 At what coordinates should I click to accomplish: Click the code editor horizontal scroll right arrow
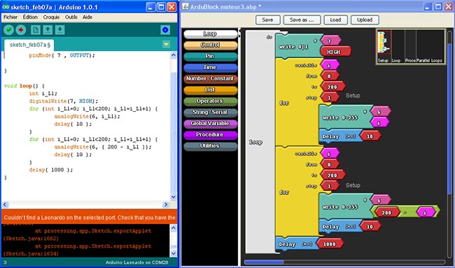click(166, 204)
